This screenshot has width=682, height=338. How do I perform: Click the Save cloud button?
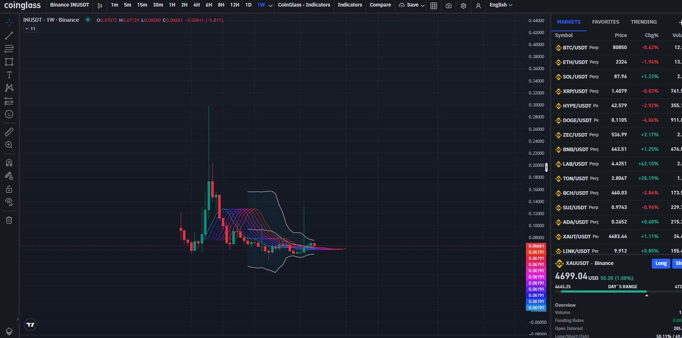coord(409,5)
